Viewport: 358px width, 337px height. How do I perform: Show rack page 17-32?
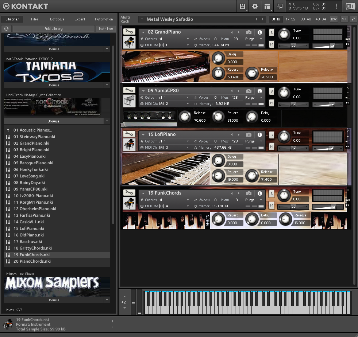coord(290,19)
